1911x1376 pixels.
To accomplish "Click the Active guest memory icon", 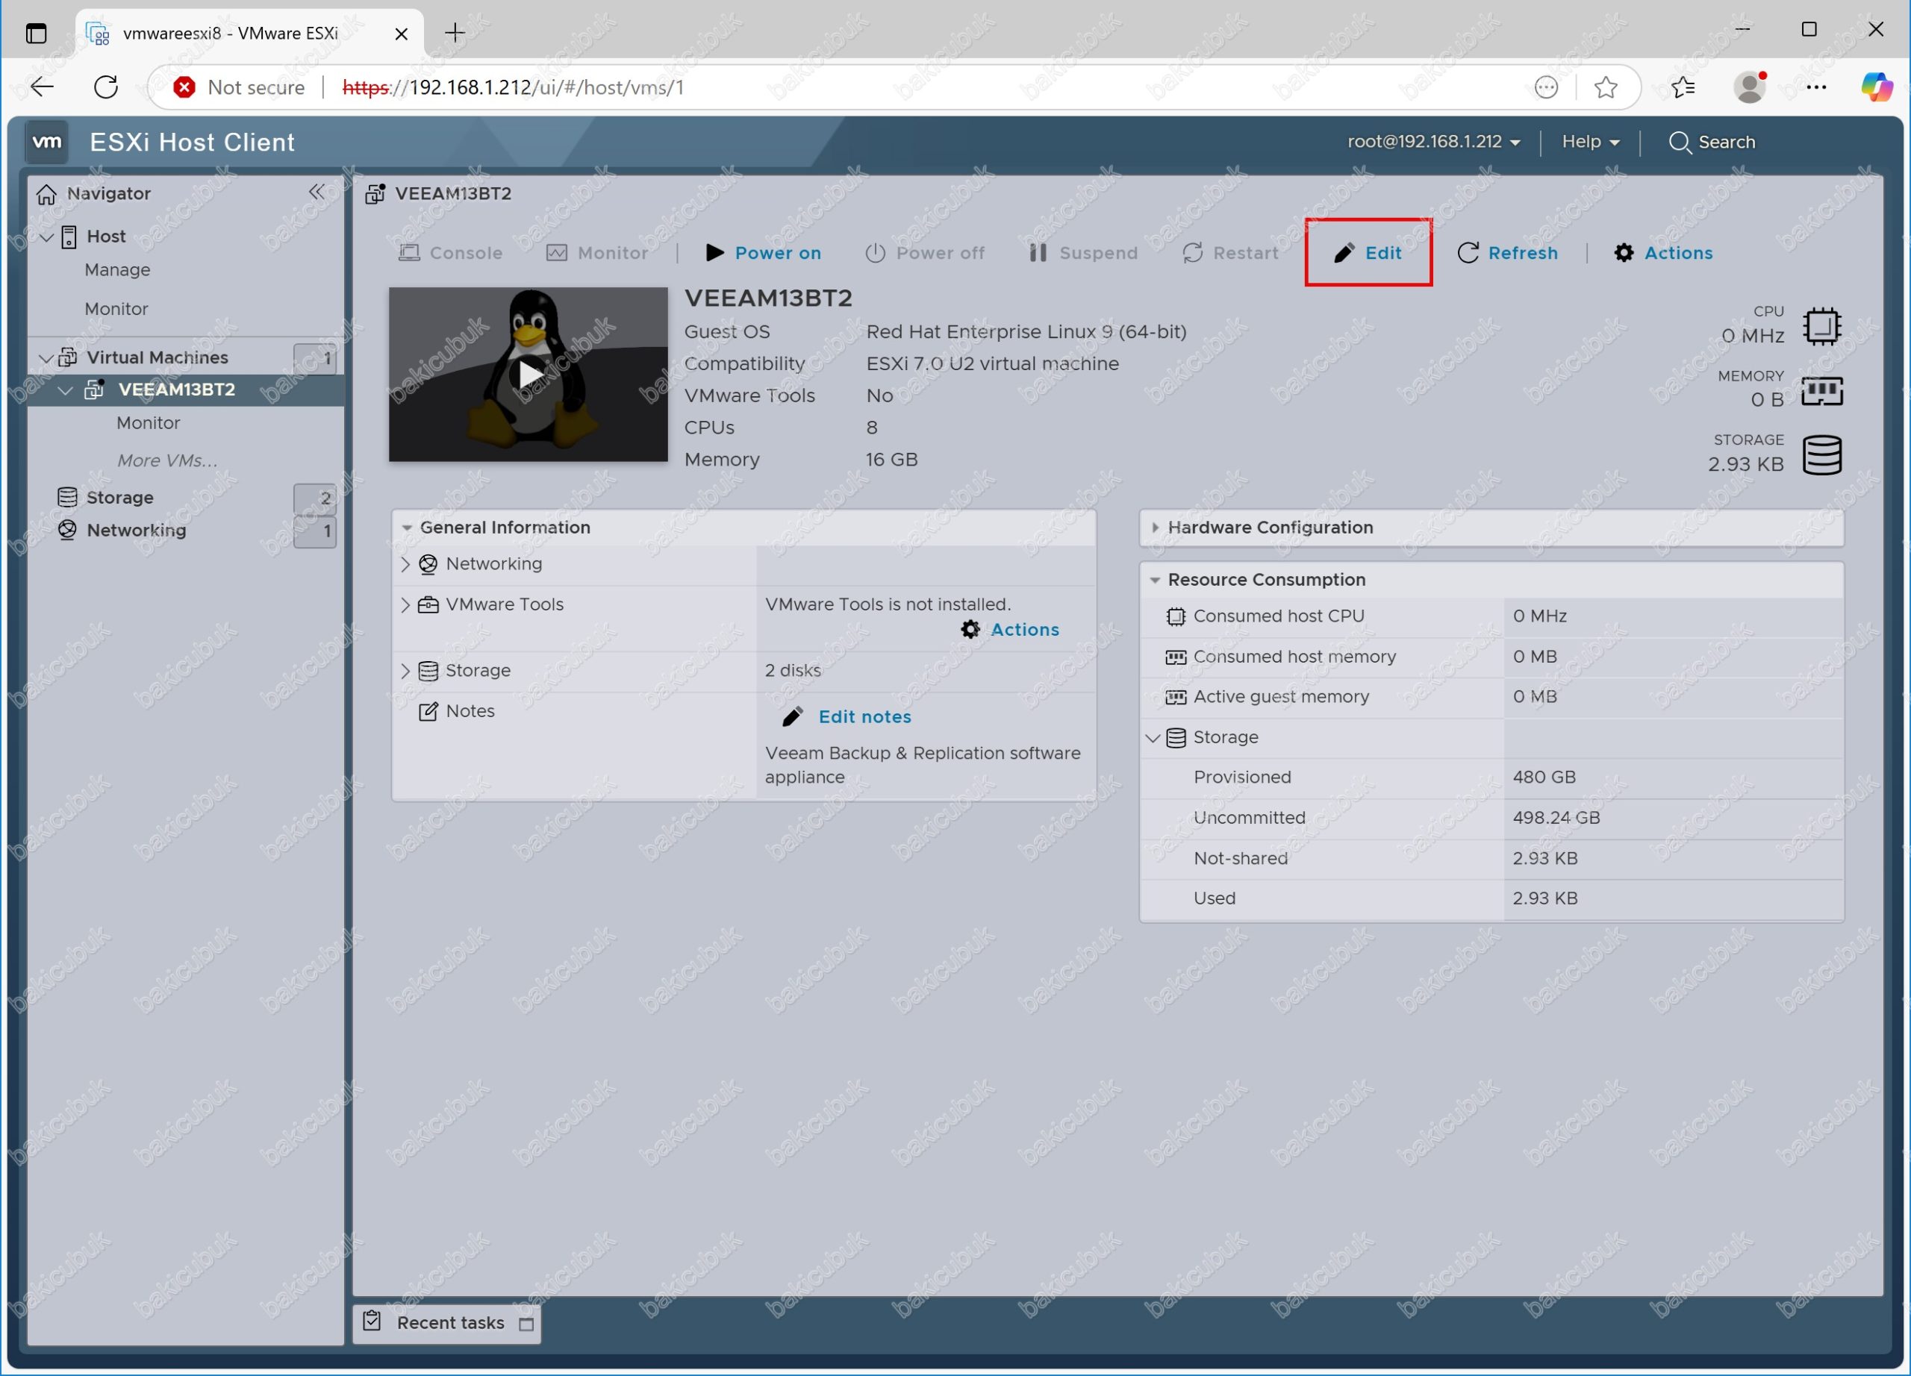I will (x=1176, y=697).
